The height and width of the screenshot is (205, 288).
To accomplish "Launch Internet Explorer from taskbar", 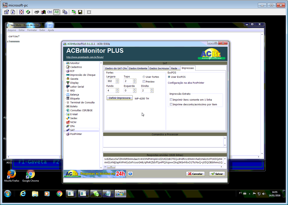I will pyautogui.click(x=23, y=194).
